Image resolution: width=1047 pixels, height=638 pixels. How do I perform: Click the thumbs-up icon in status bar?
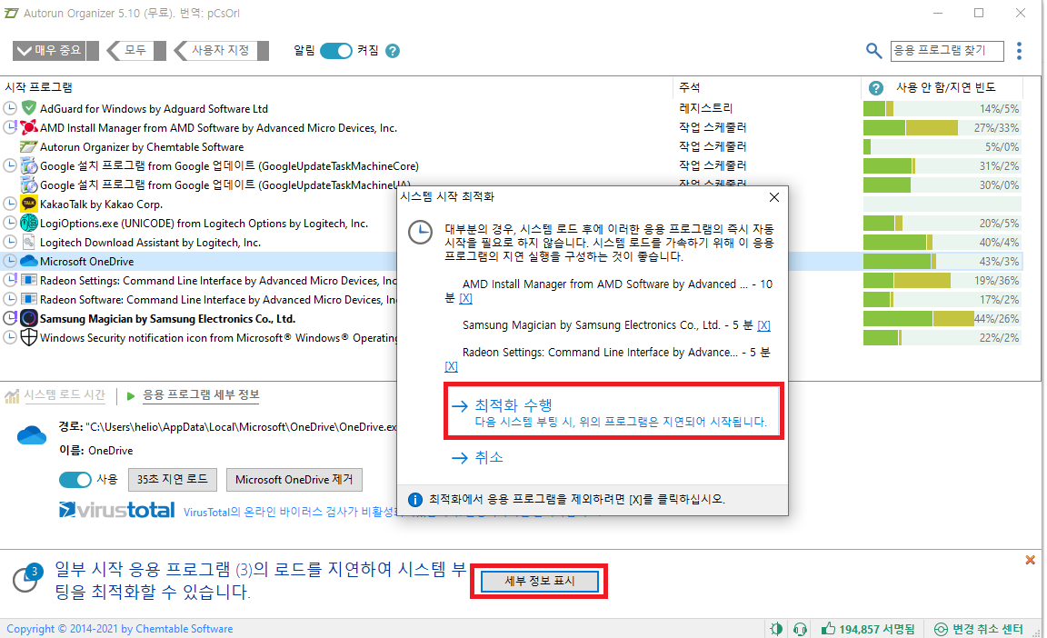point(828,629)
